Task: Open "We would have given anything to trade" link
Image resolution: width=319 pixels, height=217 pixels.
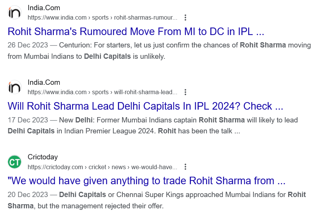Action: (x=146, y=181)
